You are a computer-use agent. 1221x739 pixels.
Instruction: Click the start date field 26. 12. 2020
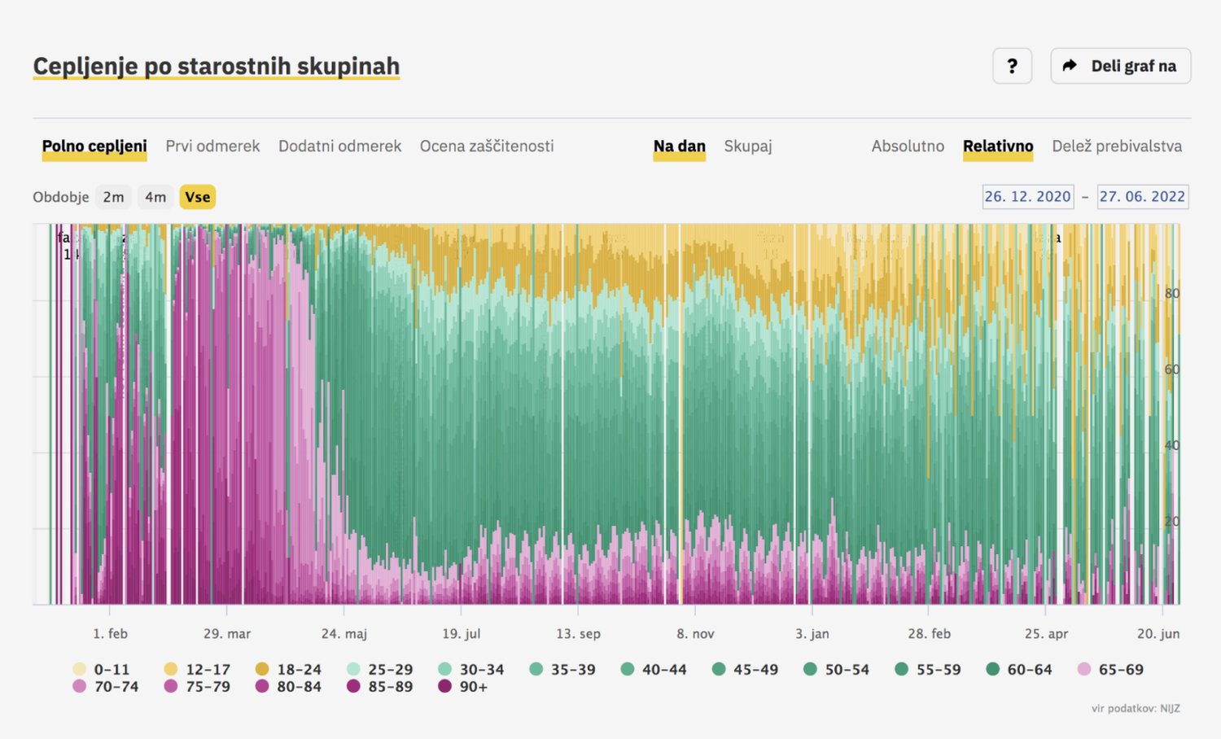click(1027, 197)
